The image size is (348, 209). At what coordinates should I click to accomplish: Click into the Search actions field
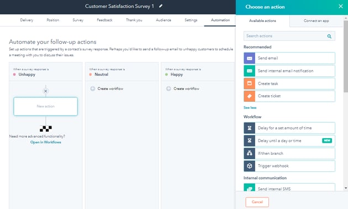pyautogui.click(x=289, y=36)
